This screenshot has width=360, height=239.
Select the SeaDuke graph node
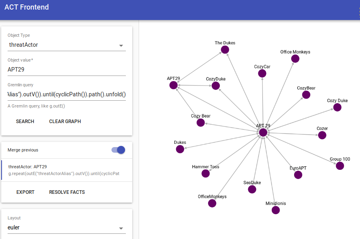tap(252, 189)
